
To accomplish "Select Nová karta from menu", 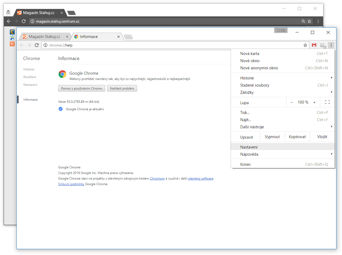I will (283, 53).
